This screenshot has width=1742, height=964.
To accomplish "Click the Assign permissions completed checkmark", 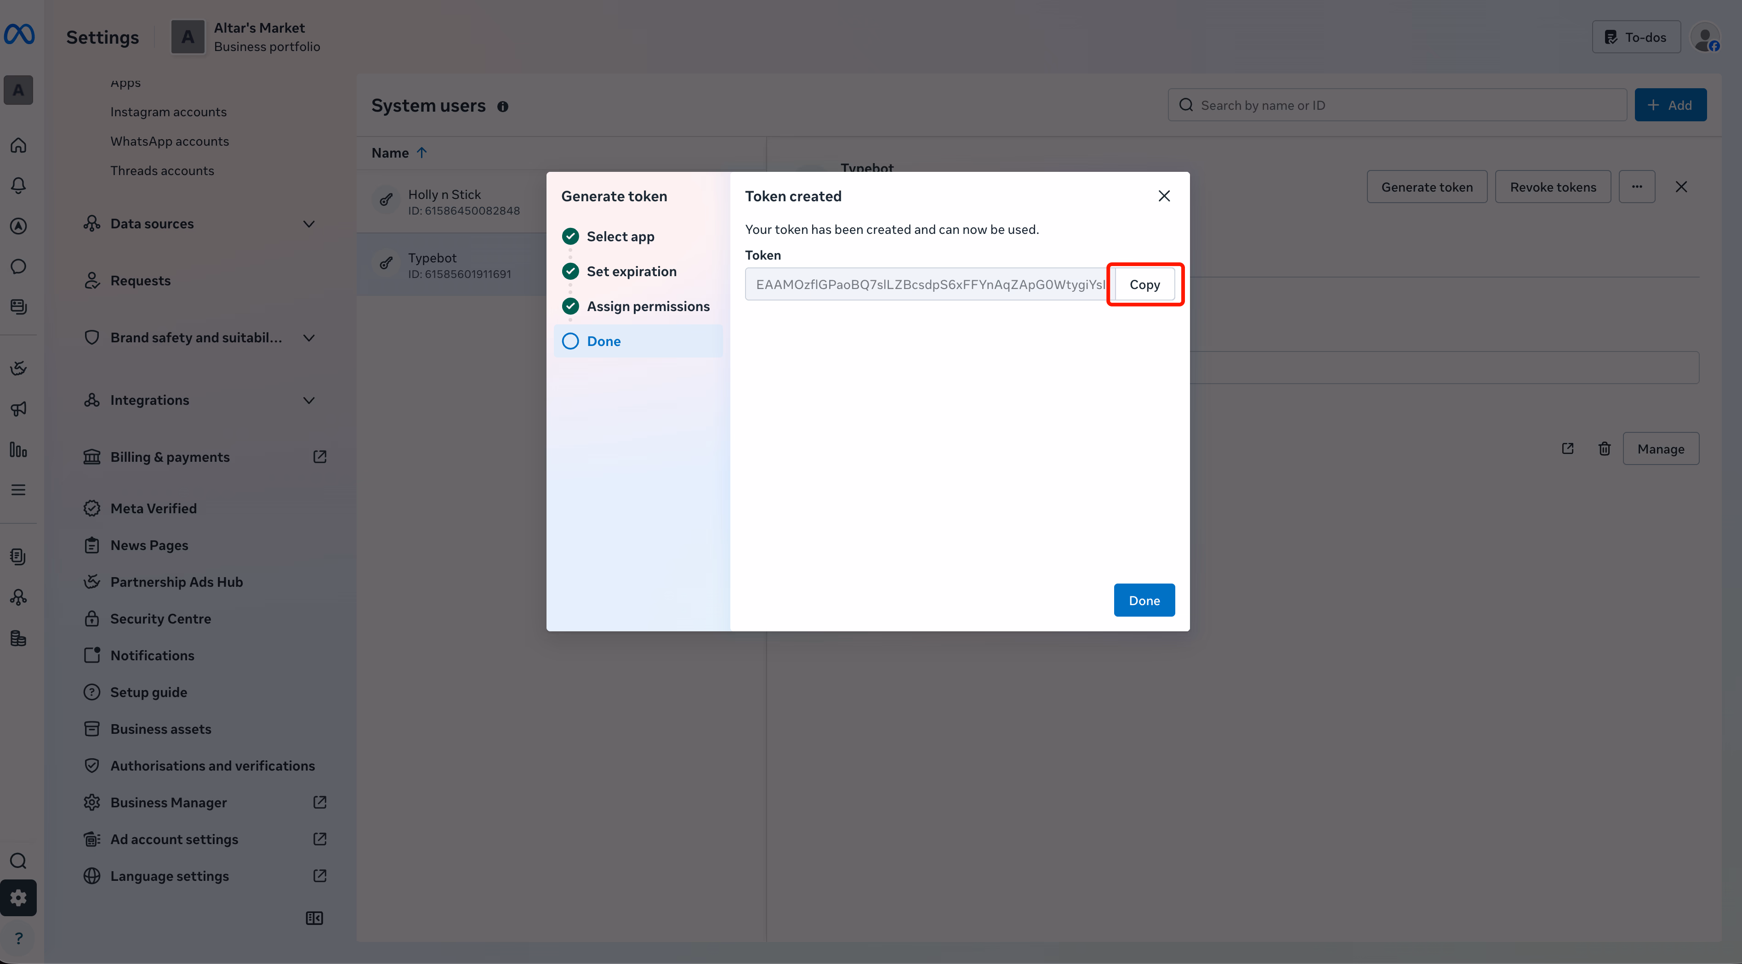I will pyautogui.click(x=570, y=306).
